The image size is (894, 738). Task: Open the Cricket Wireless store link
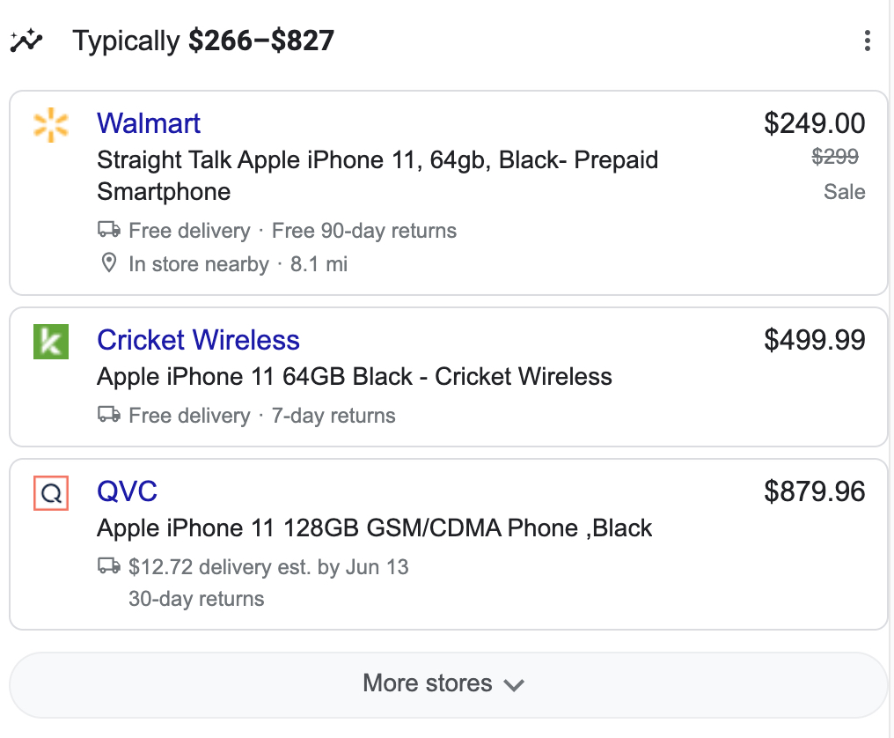pos(198,340)
